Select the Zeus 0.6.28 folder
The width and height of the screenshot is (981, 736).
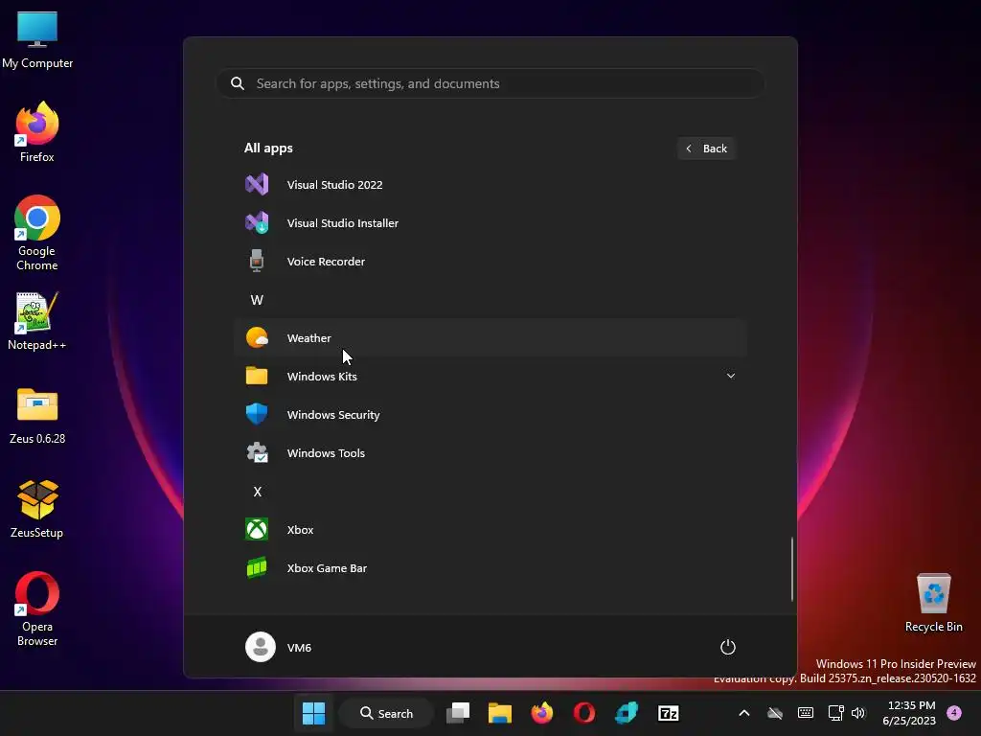(x=37, y=415)
